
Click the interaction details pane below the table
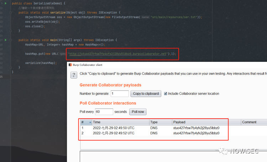coord(173,156)
